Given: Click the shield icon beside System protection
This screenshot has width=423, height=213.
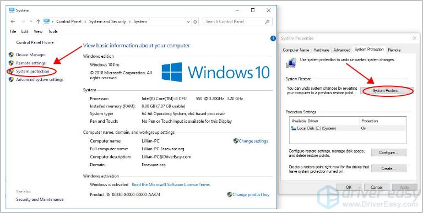Looking at the screenshot, I should [11, 72].
